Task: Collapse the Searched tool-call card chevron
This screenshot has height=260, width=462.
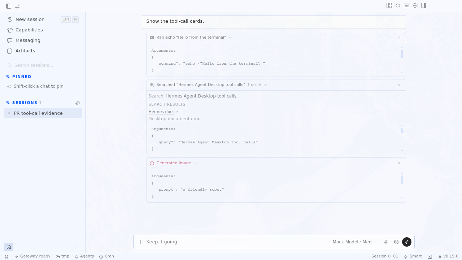Action: pos(265,85)
